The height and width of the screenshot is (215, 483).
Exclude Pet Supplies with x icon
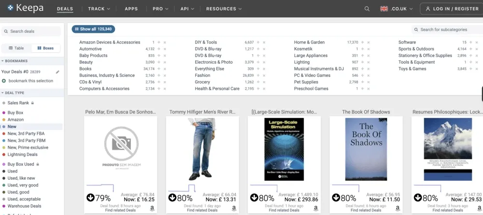click(369, 82)
